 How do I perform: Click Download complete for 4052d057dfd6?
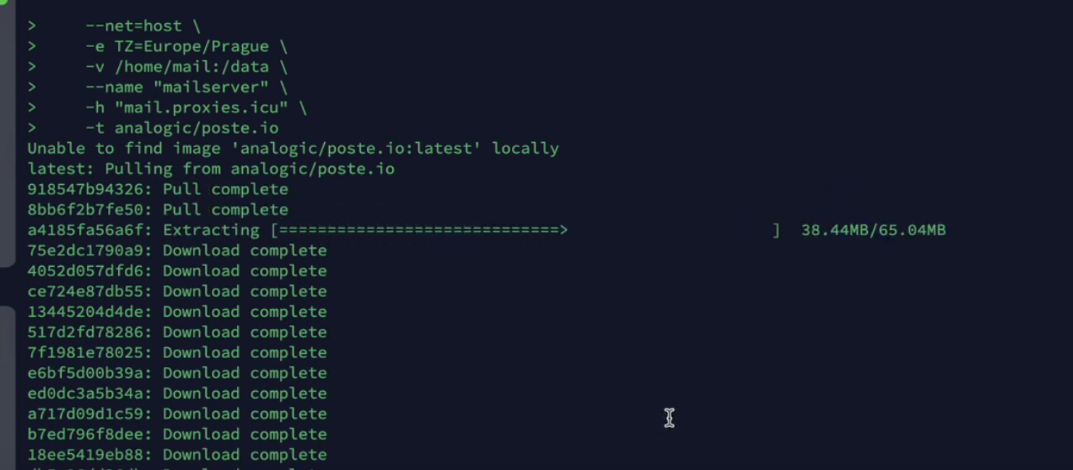tap(245, 271)
